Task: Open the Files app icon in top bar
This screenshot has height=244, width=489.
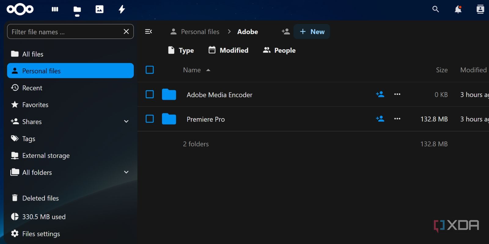Action: click(x=77, y=10)
